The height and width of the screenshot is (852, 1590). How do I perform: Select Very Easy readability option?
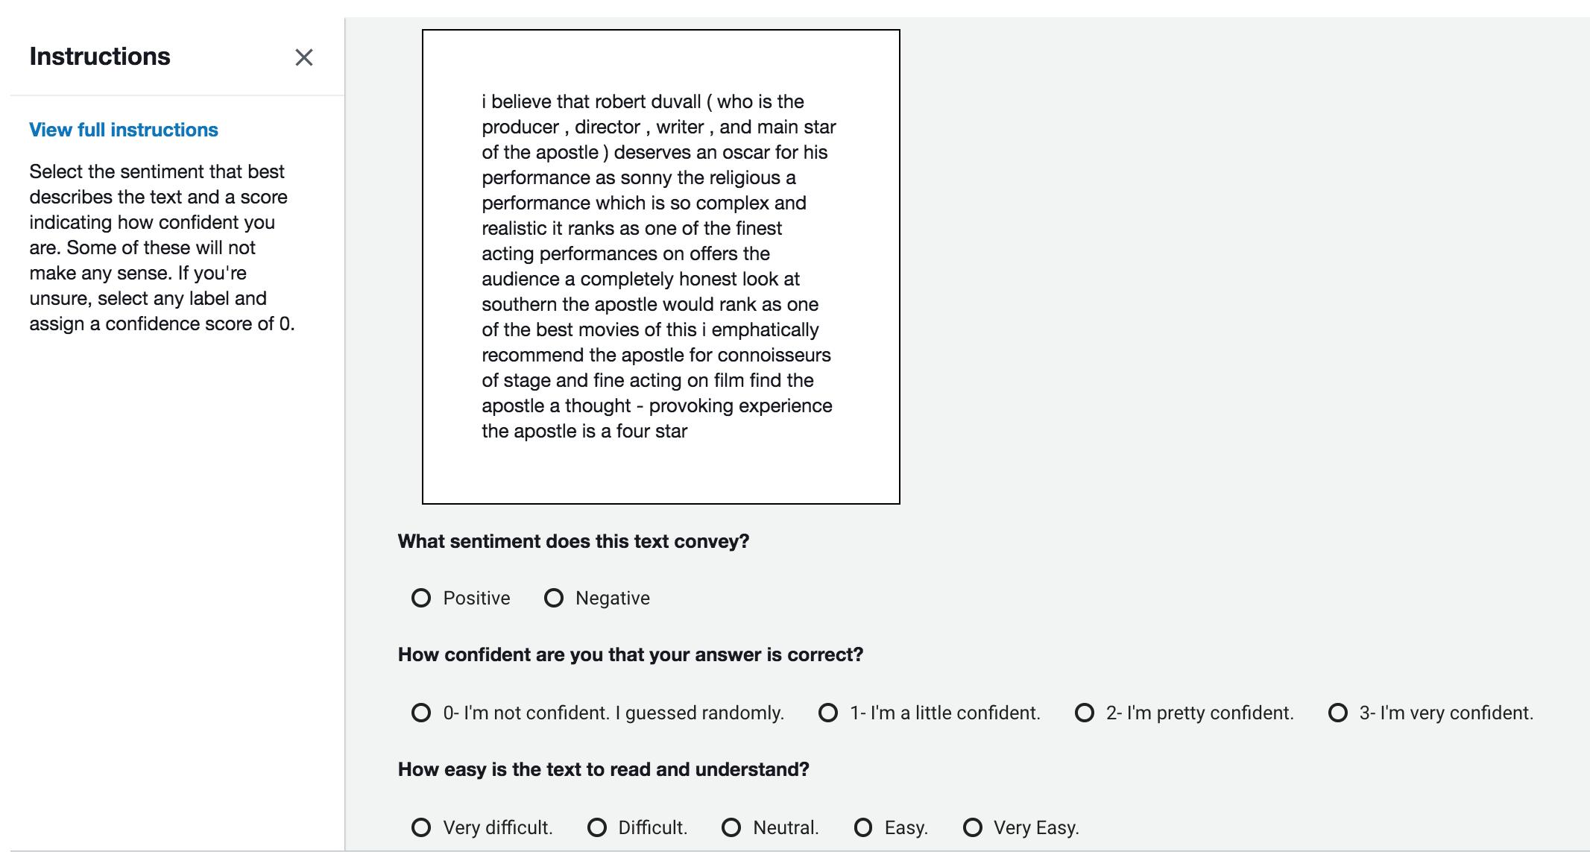pos(973,827)
